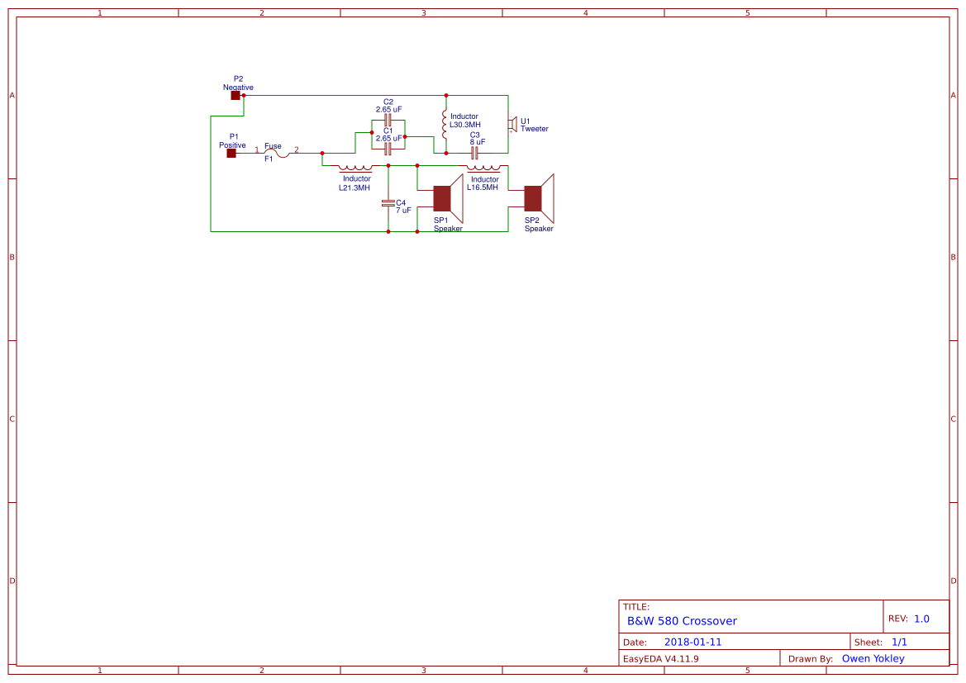Select the U1 Tweeter symbol
Image resolution: width=966 pixels, height=683 pixels.
pyautogui.click(x=512, y=125)
